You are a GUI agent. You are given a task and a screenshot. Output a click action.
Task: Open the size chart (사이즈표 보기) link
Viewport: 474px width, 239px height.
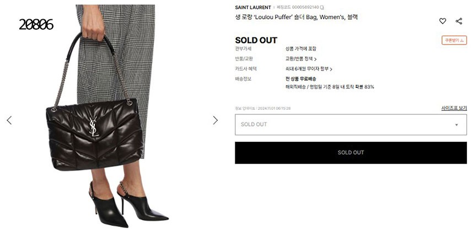click(x=454, y=108)
